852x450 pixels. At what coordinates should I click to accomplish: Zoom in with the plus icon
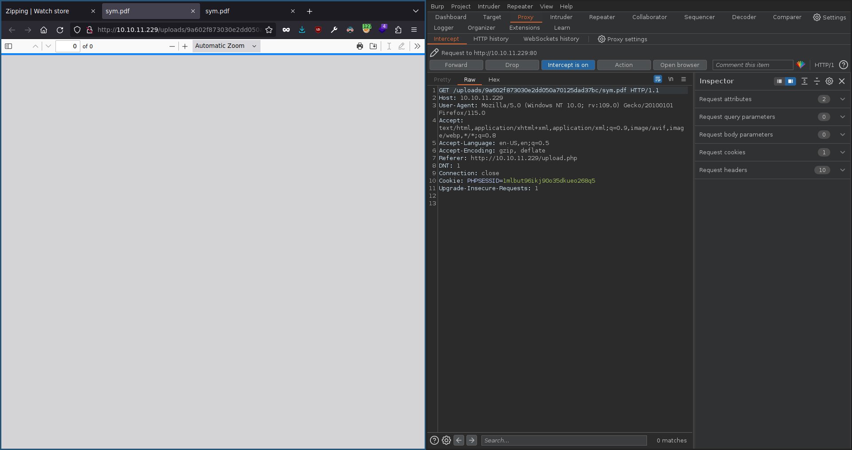point(185,46)
